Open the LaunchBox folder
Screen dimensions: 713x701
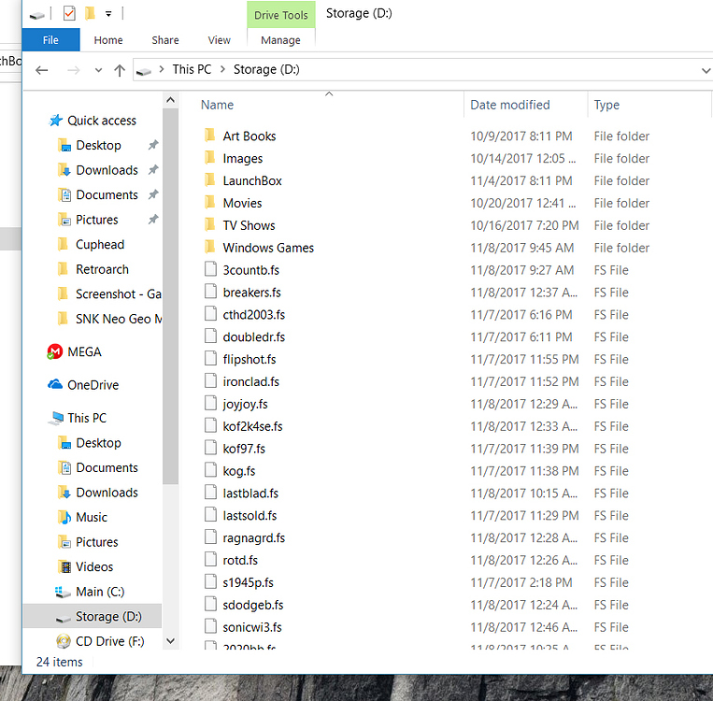(x=251, y=180)
